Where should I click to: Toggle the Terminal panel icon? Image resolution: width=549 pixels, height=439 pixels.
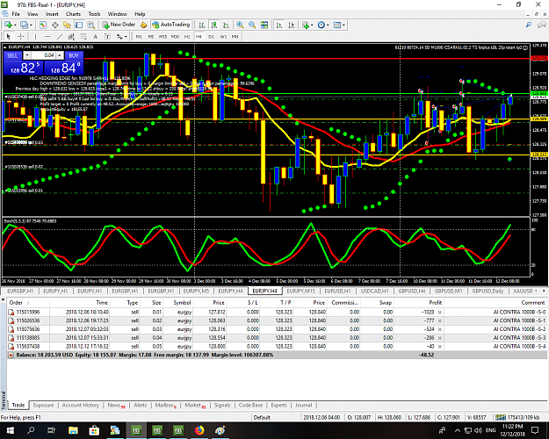pos(79,25)
